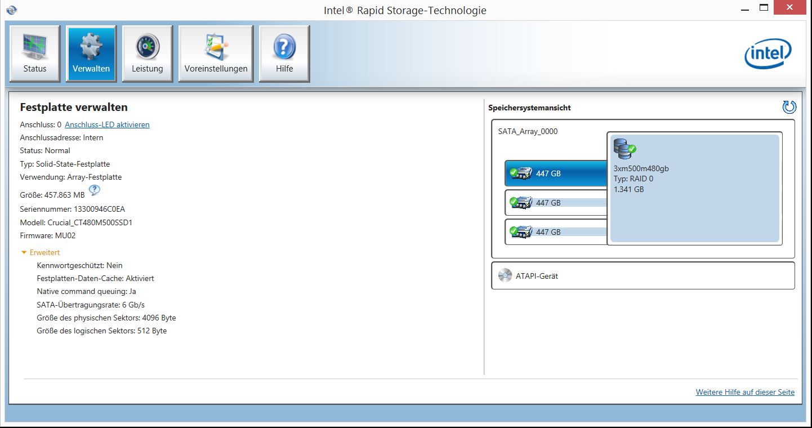Click the Größe help bubble icon
The image size is (812, 428).
click(x=95, y=190)
